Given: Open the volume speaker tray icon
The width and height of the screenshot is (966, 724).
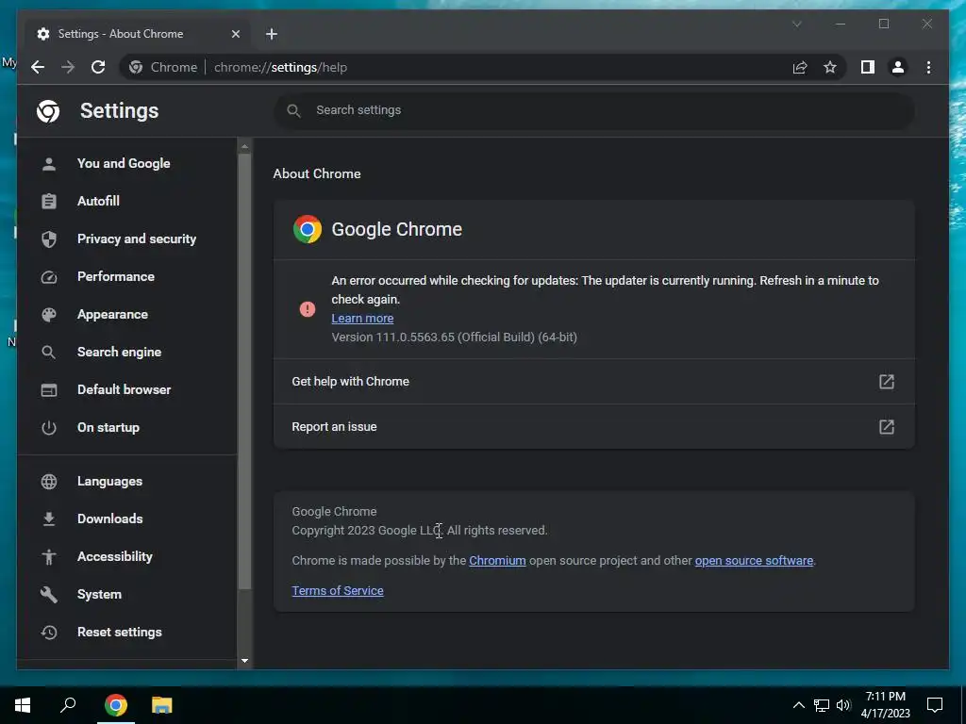Looking at the screenshot, I should 843,705.
